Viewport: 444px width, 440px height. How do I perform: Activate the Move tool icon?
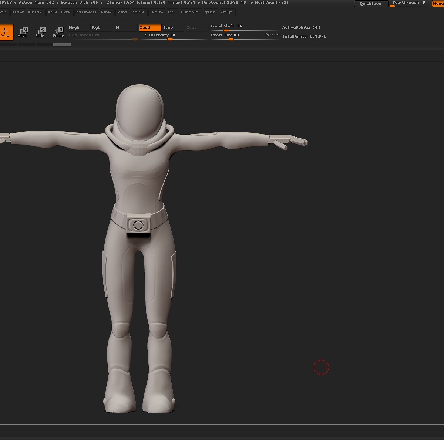pos(22,32)
